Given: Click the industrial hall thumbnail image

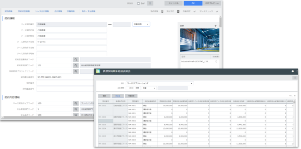Looking at the screenshot, I should pyautogui.click(x=200, y=40).
